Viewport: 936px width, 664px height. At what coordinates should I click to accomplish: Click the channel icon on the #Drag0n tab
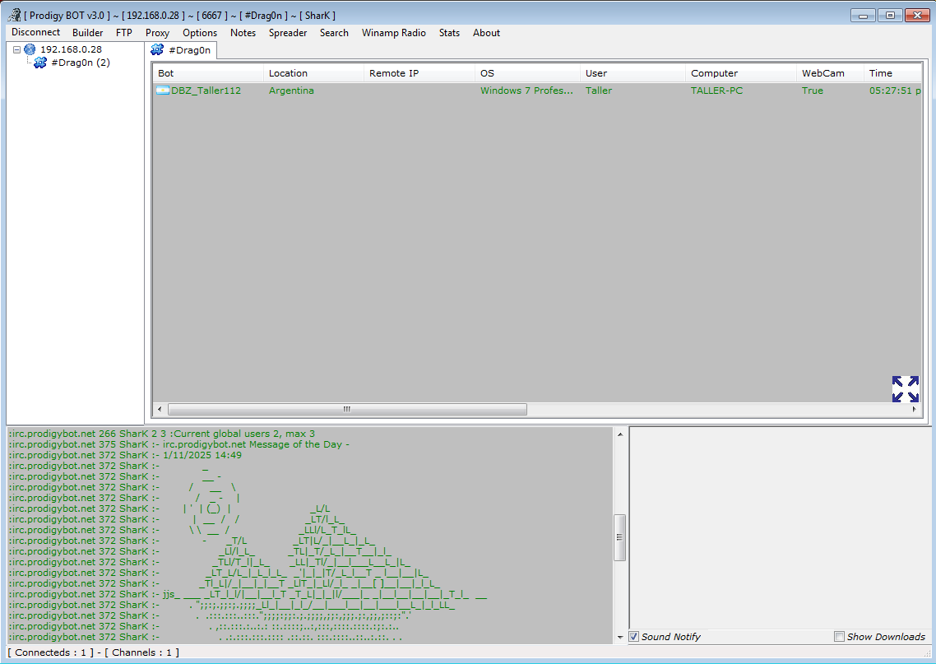click(x=158, y=50)
